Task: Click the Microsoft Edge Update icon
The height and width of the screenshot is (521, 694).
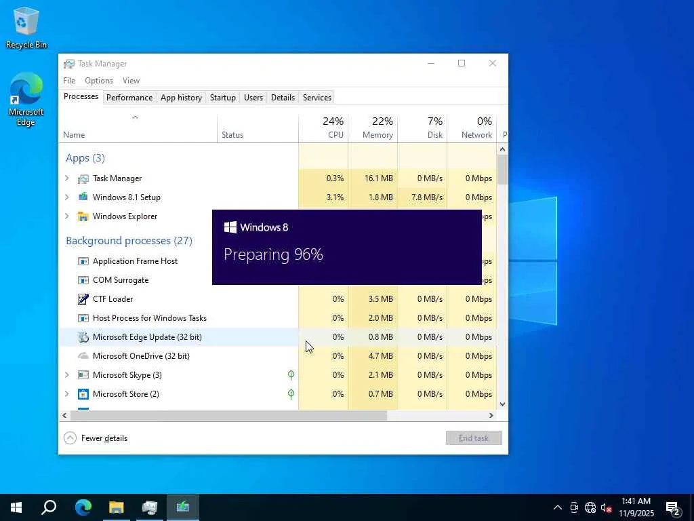Action: click(x=83, y=337)
